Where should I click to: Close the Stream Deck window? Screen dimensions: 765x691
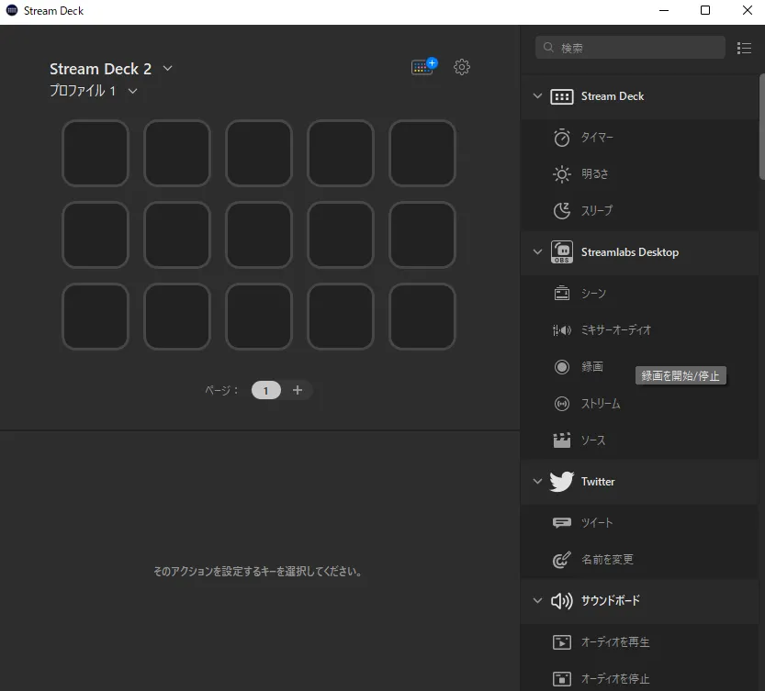point(747,10)
